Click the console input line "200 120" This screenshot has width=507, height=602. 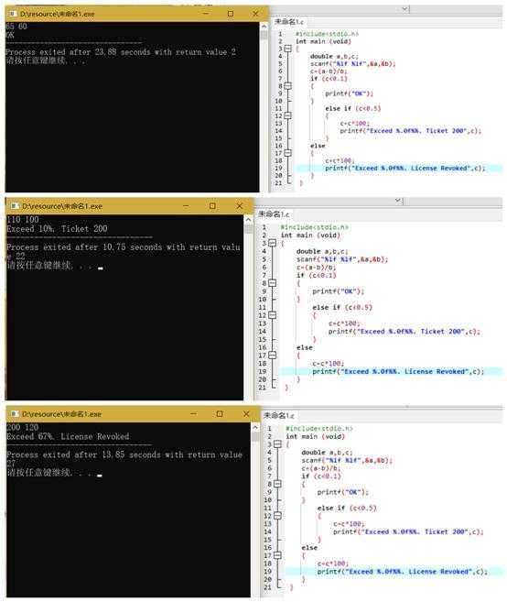pos(23,427)
